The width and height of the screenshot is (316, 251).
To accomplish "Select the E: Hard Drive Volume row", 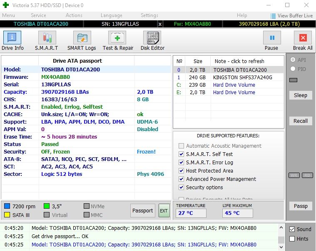I will 229,93.
